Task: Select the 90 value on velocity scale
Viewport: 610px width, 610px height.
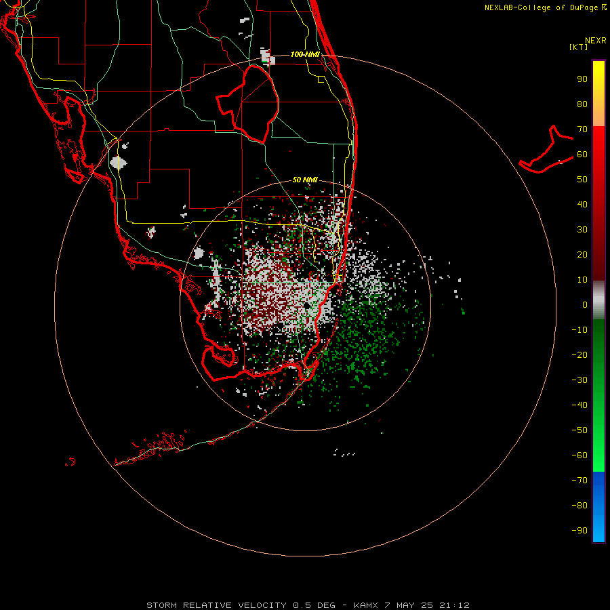Action: (582, 79)
